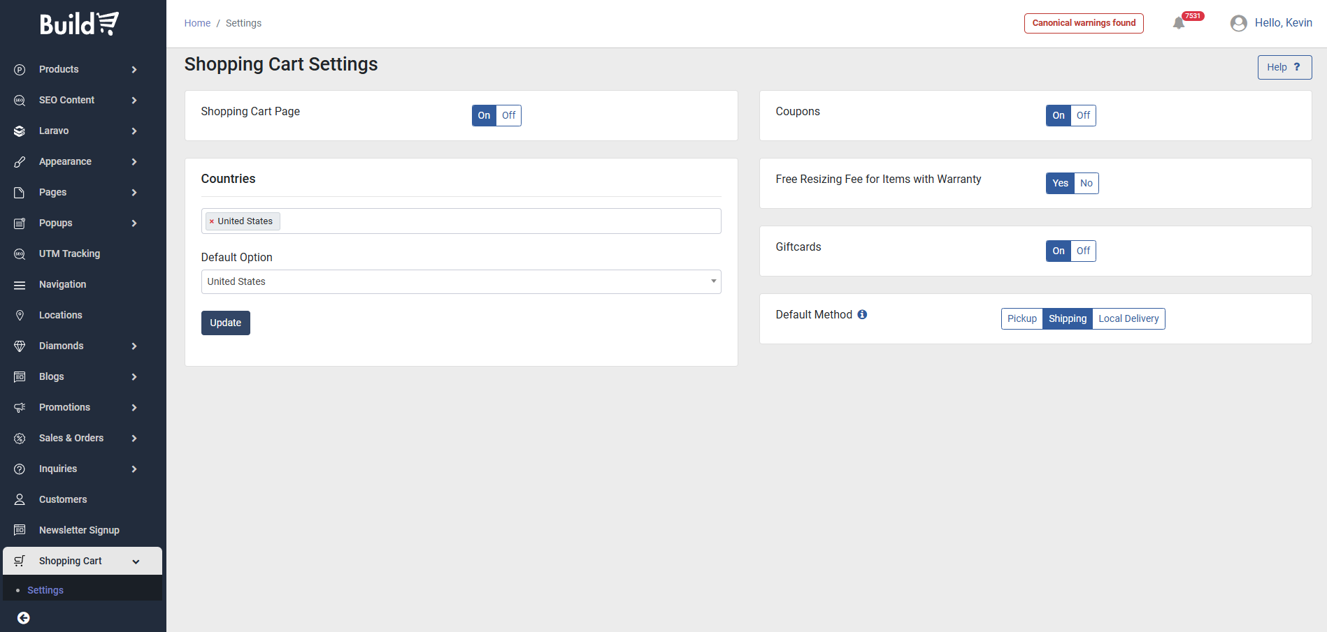Open Customers menu item
Screen dimensions: 1327x632
[83, 500]
